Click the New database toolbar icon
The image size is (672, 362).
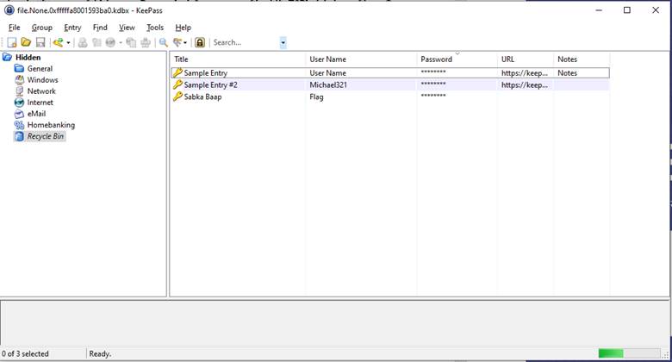(12, 42)
